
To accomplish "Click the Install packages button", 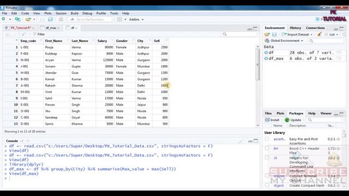I will [272, 120].
